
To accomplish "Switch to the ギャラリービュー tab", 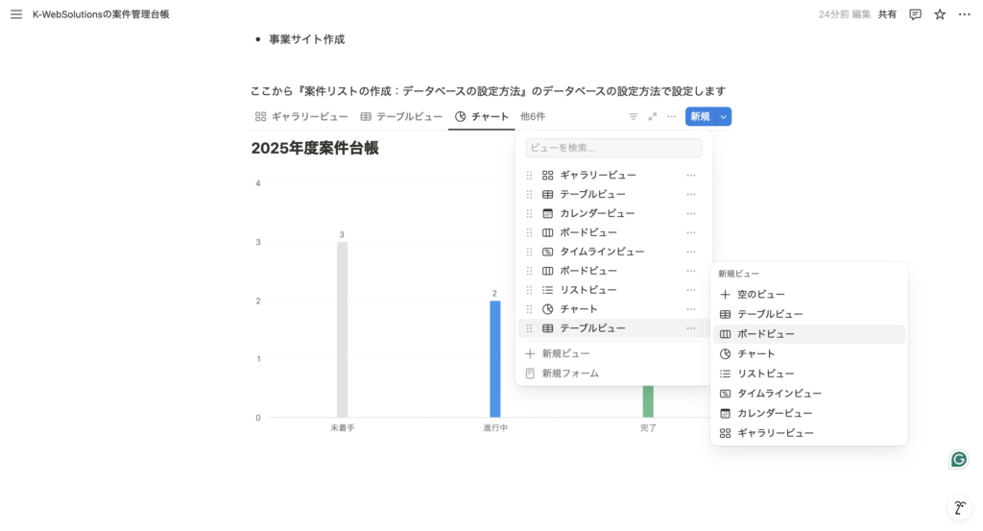I will point(301,116).
